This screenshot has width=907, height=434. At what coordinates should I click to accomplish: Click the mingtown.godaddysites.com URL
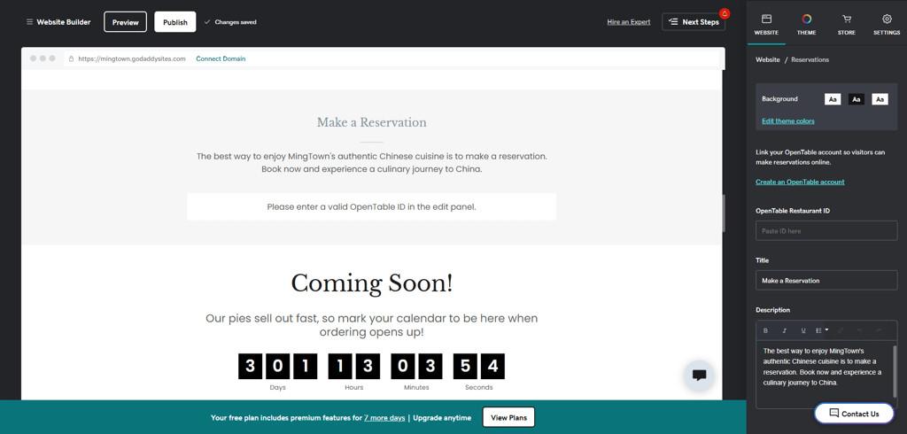click(x=132, y=59)
